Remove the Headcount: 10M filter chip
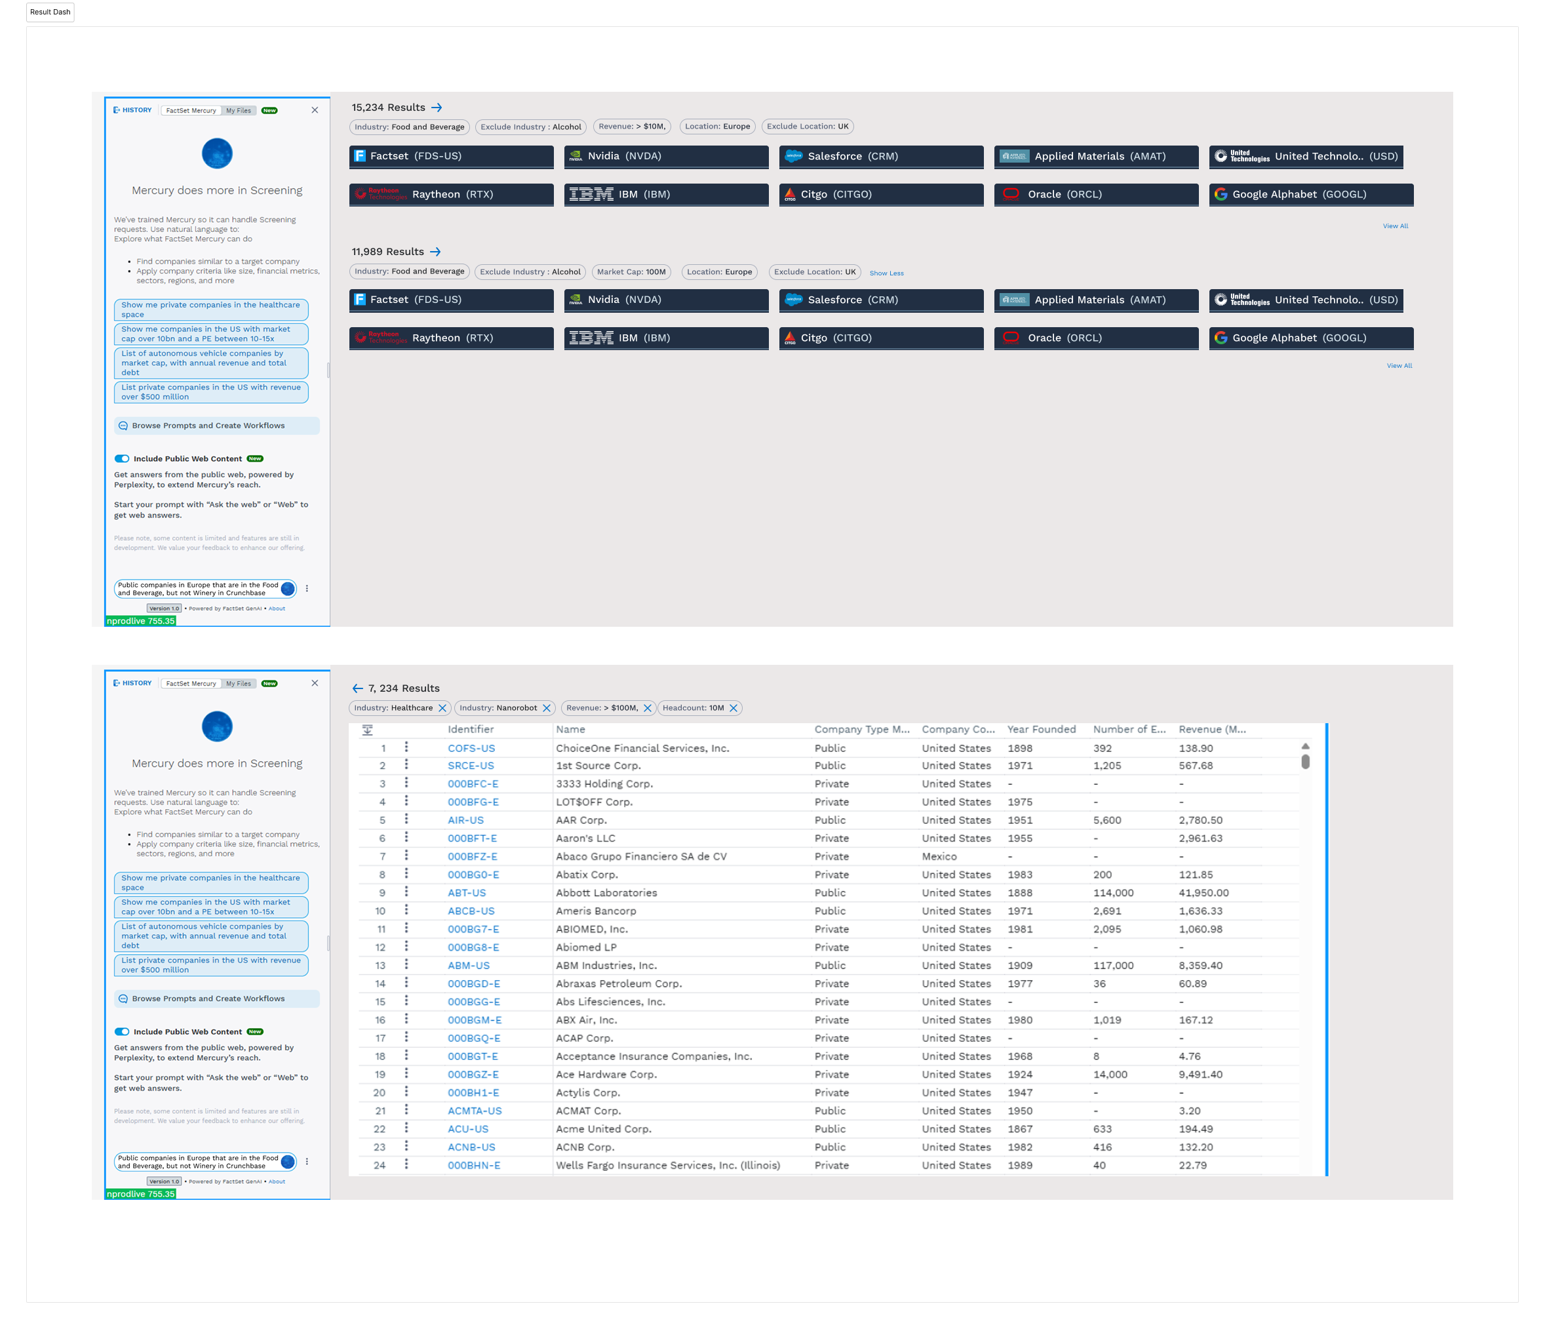This screenshot has width=1545, height=1329. 733,709
